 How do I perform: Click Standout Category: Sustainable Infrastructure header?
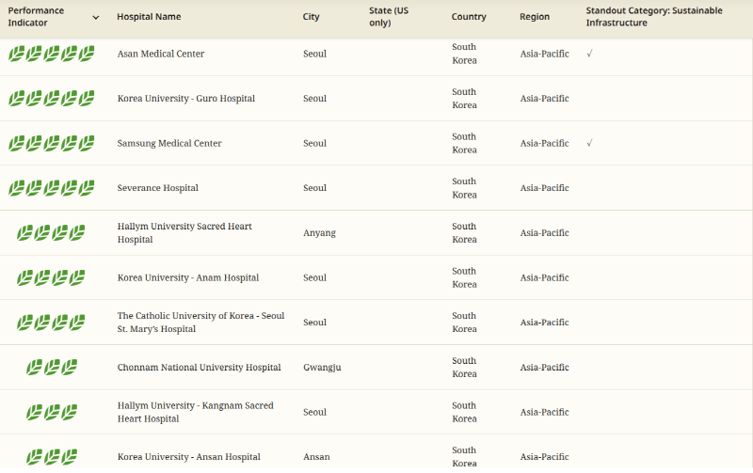point(654,17)
